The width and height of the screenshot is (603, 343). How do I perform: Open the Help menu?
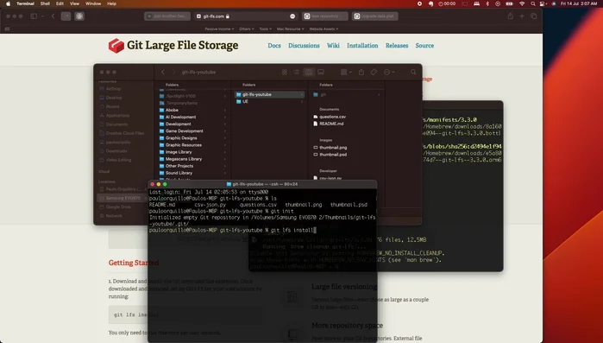click(111, 3)
